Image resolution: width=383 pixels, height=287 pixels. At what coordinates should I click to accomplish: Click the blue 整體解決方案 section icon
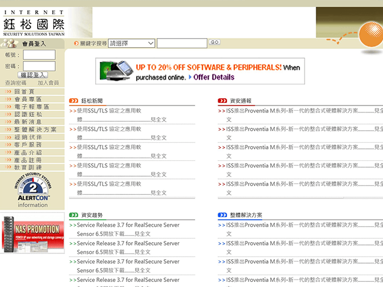pos(222,215)
